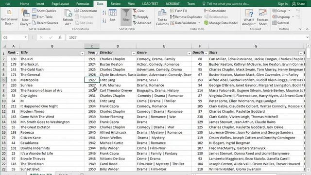Open Data Validation dropdown arrow
311x175 pixels.
tap(199, 23)
